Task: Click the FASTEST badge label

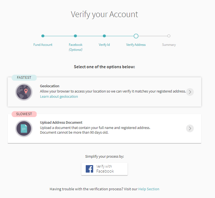Action: pyautogui.click(x=24, y=78)
